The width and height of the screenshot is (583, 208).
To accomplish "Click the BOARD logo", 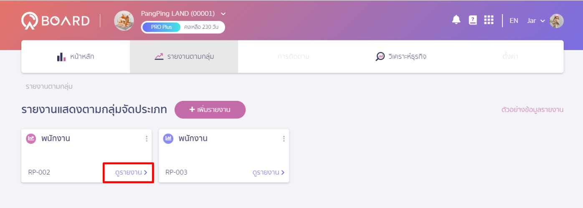I will [56, 20].
